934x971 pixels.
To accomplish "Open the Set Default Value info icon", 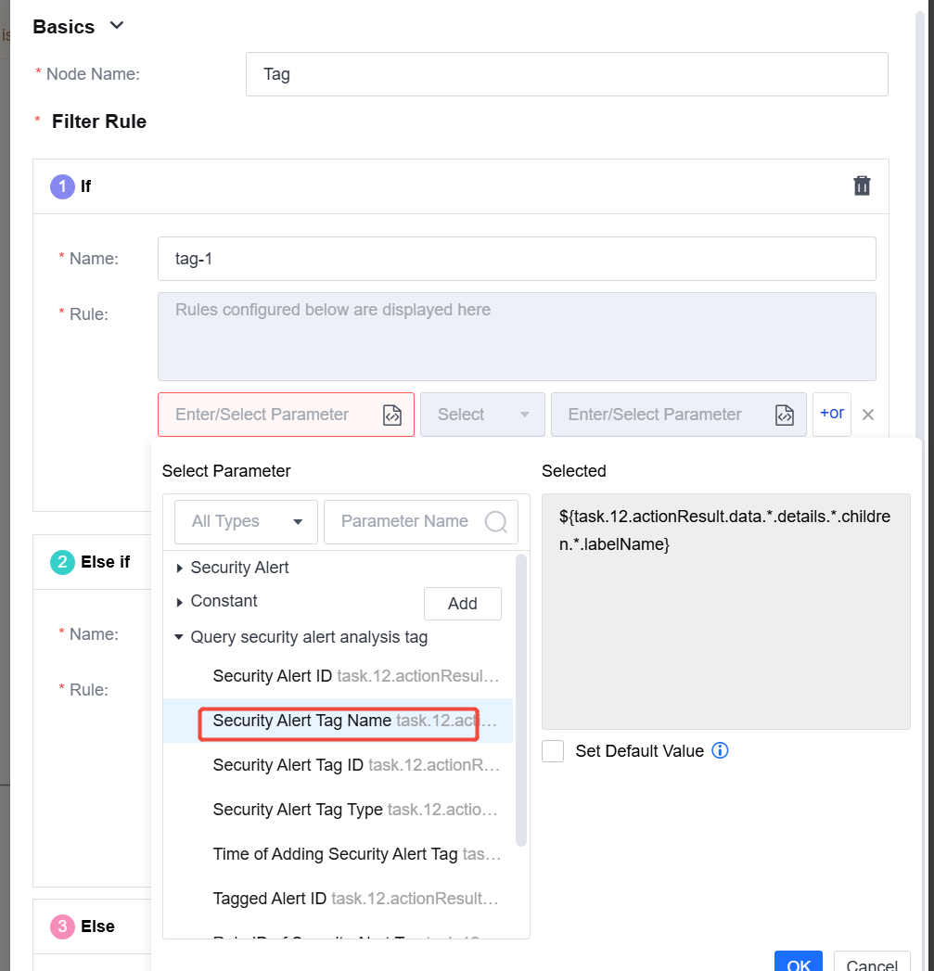I will (x=720, y=750).
